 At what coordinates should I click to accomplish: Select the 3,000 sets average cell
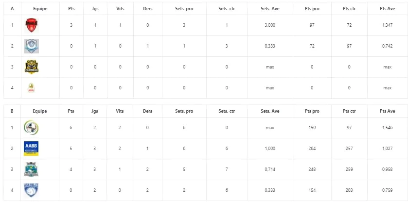pos(270,25)
